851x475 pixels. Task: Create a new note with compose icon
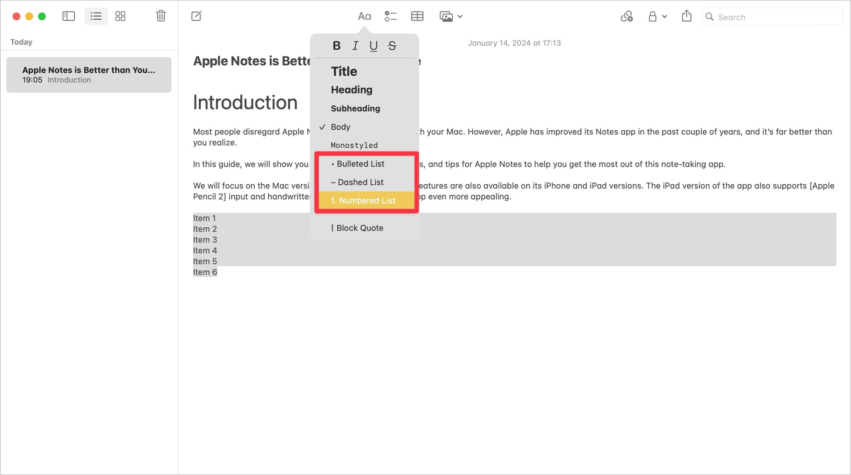(197, 17)
